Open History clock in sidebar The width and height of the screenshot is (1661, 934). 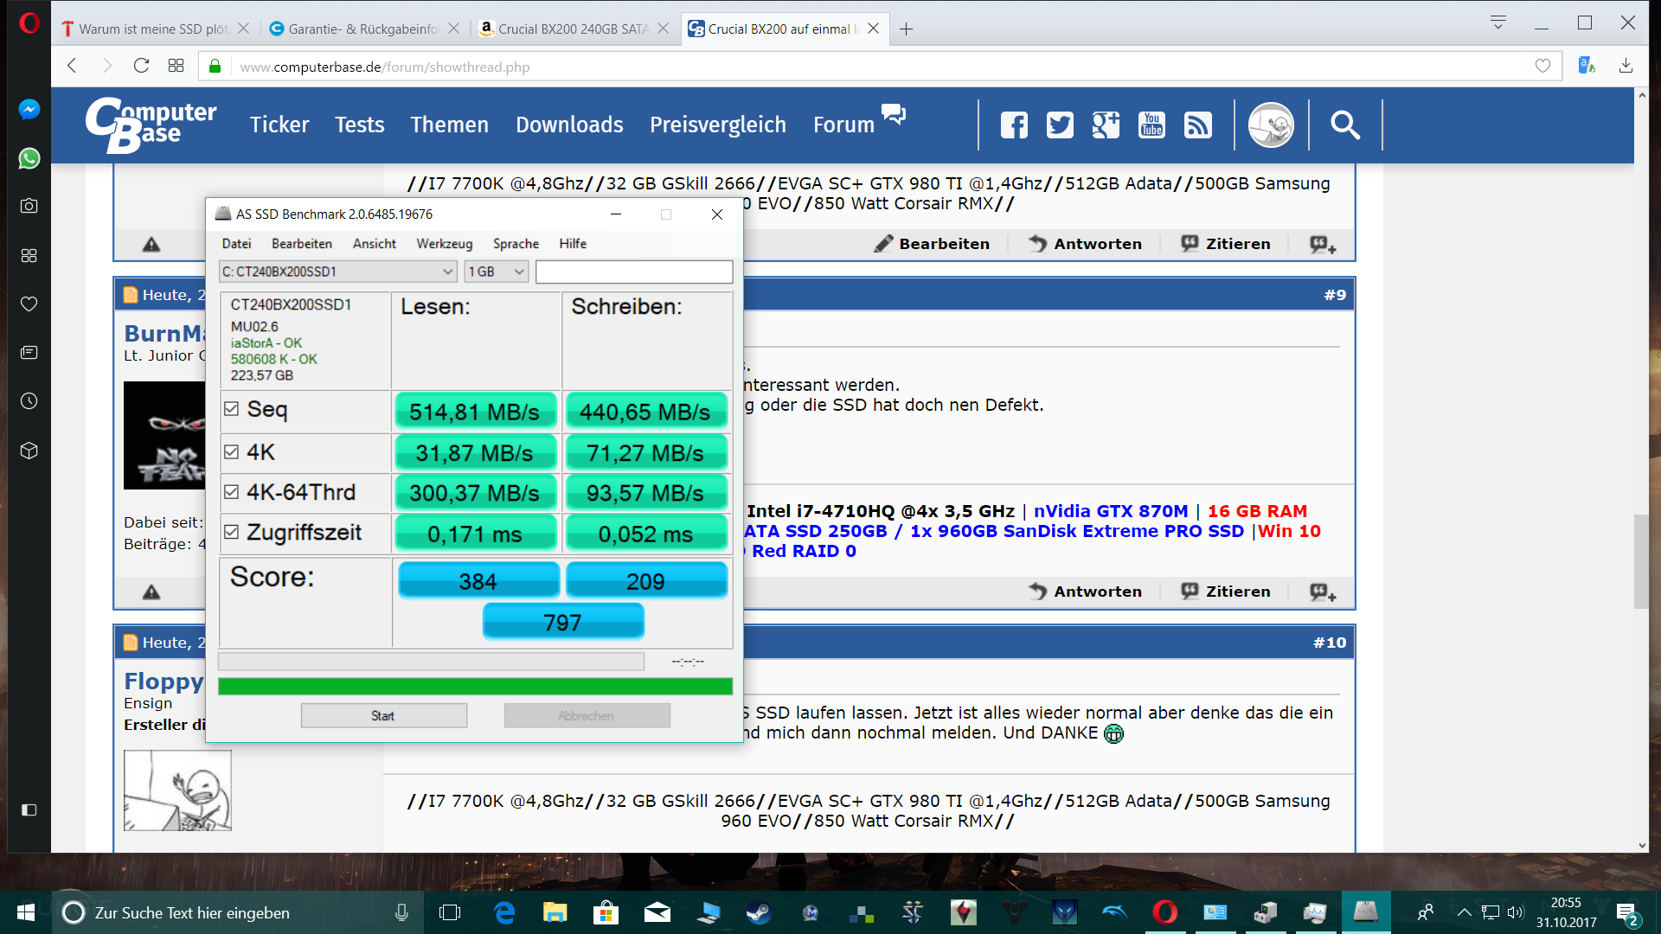point(29,401)
